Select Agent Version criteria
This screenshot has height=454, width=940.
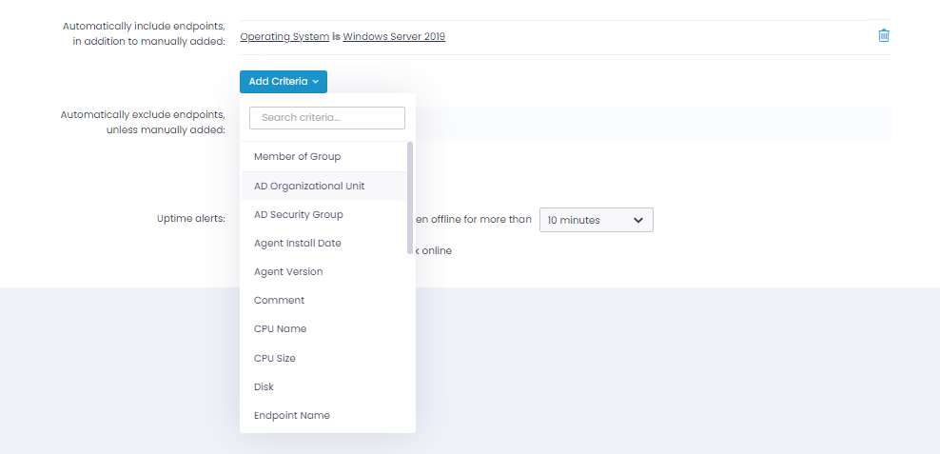point(287,271)
